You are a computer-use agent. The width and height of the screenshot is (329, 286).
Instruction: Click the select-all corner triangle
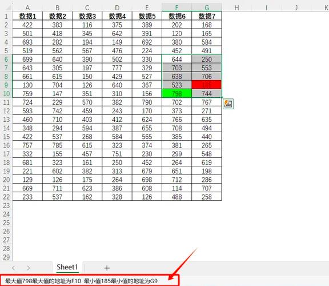8,7
